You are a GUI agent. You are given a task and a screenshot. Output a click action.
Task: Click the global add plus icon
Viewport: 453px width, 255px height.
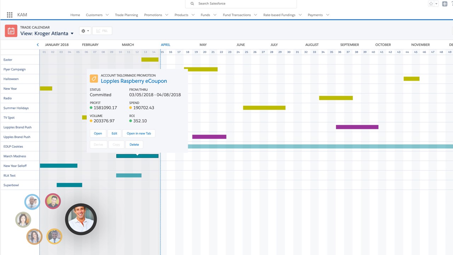[x=445, y=4]
